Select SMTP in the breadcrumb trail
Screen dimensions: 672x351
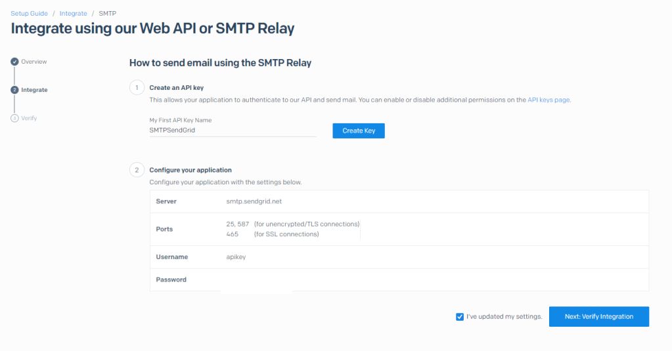[x=108, y=13]
